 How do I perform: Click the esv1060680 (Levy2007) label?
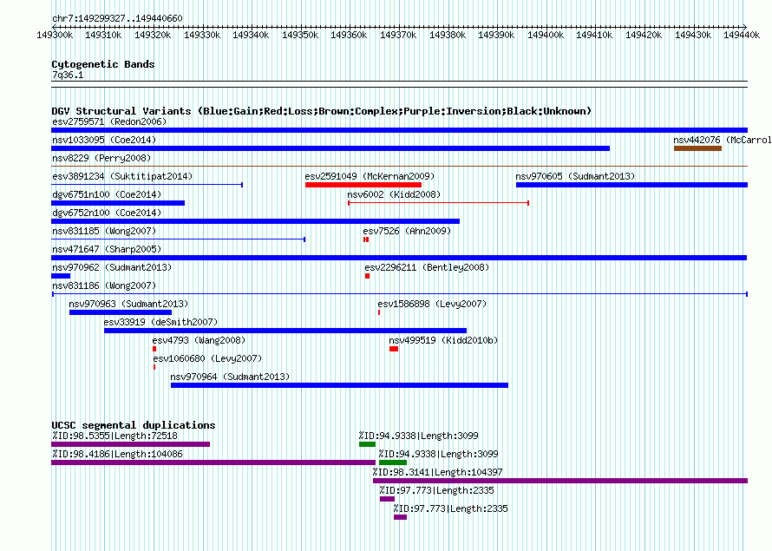tap(207, 358)
